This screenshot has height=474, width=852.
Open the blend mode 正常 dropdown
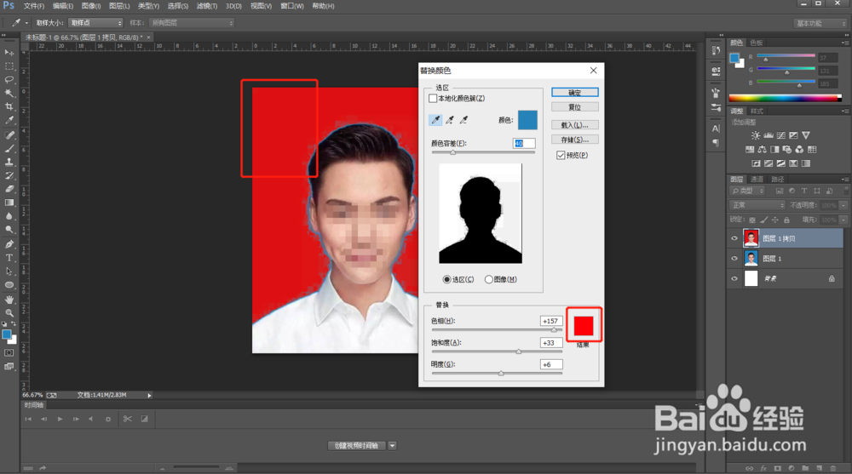(757, 205)
